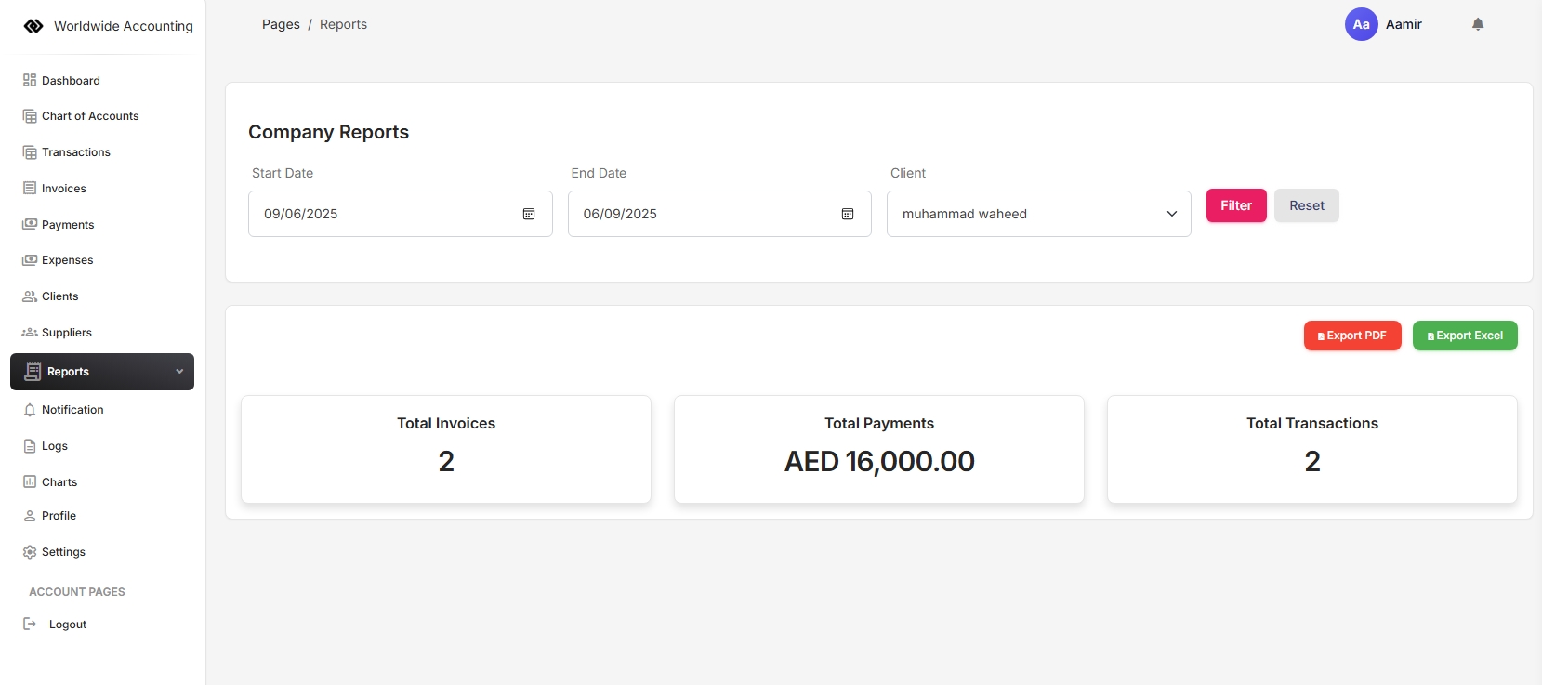This screenshot has height=685, width=1542.
Task: Navigate to Suppliers in the sidebar
Action: 66,333
